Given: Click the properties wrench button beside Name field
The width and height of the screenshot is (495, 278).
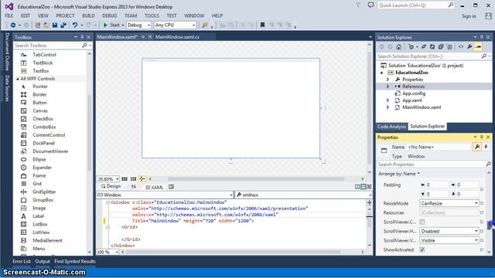Looking at the screenshot, I should (477, 147).
